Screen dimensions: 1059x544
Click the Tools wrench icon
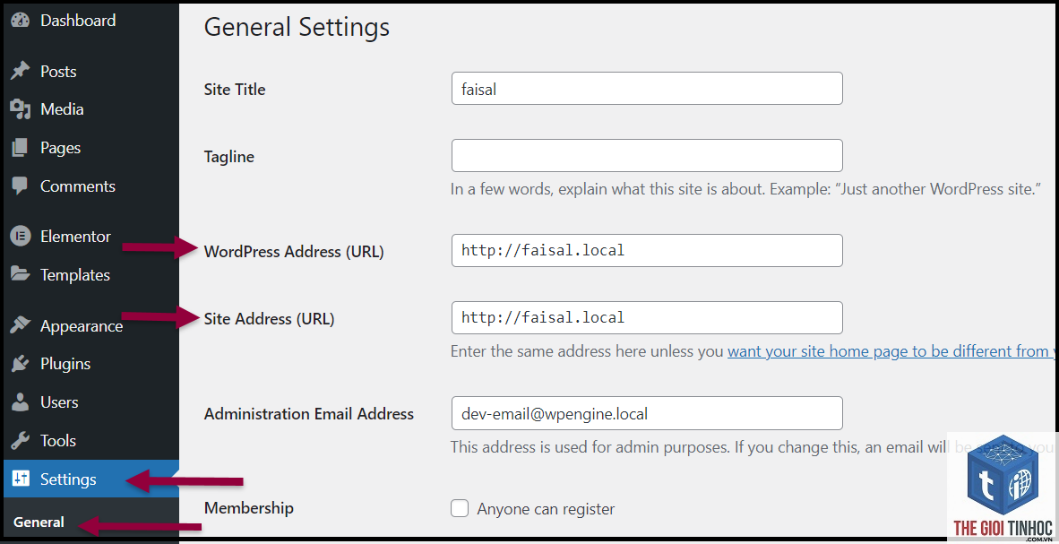point(21,441)
